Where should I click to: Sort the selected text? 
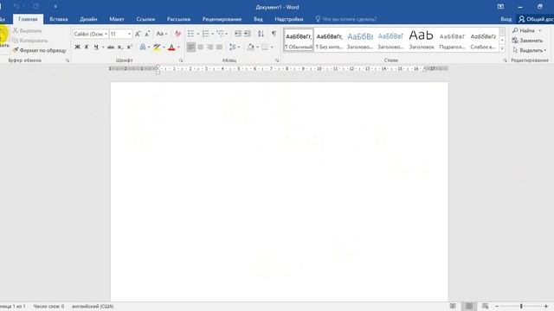tap(261, 34)
